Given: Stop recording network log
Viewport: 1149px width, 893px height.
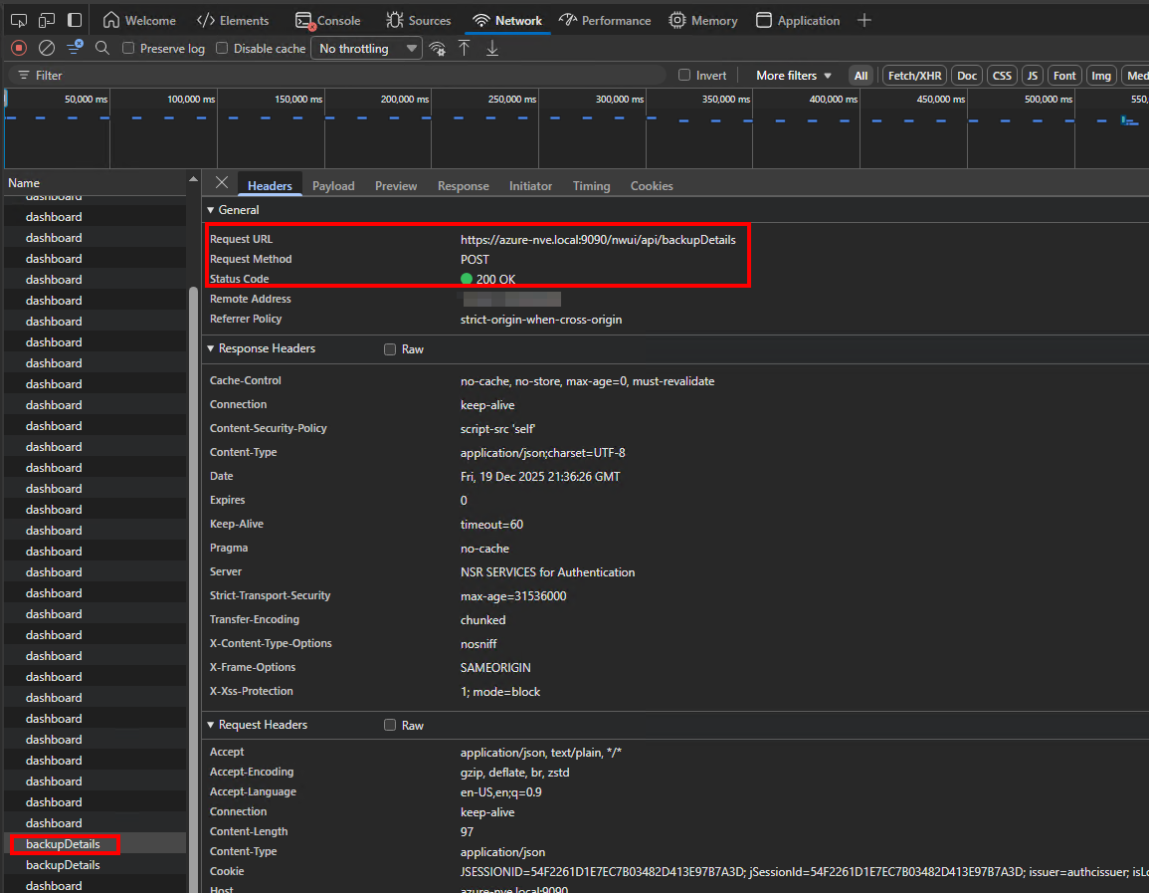Looking at the screenshot, I should (18, 48).
